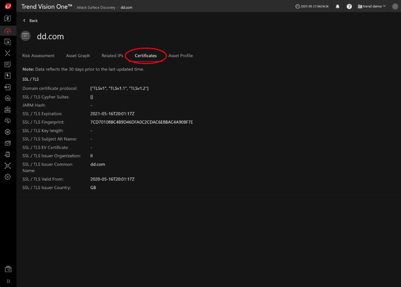Open the bar chart report sidebar icon
The height and width of the screenshot is (287, 401).
(8, 42)
